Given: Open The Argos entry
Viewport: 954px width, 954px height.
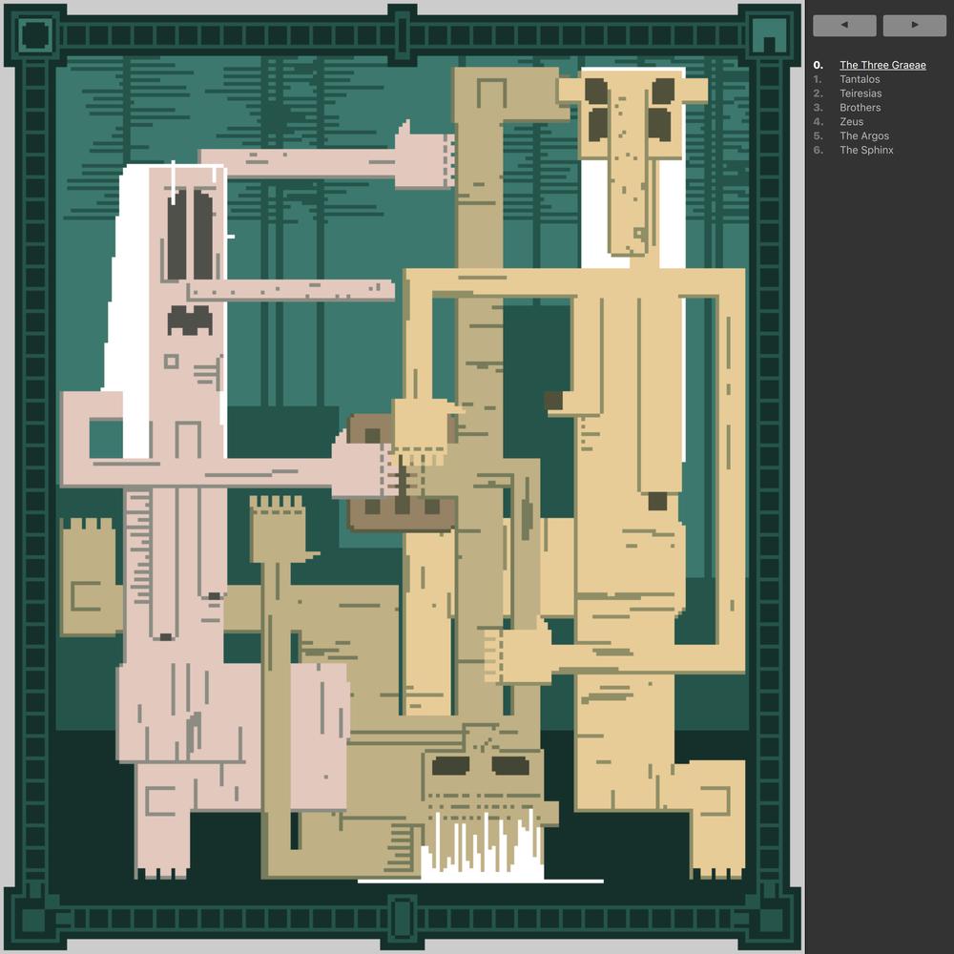Looking at the screenshot, I should 864,135.
